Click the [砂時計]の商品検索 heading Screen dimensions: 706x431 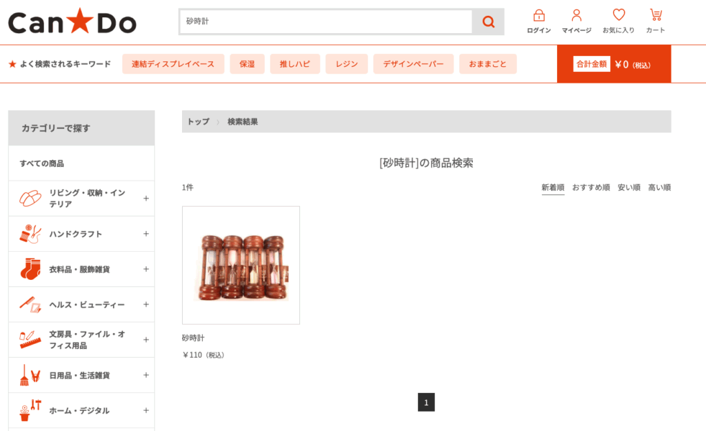tap(426, 163)
